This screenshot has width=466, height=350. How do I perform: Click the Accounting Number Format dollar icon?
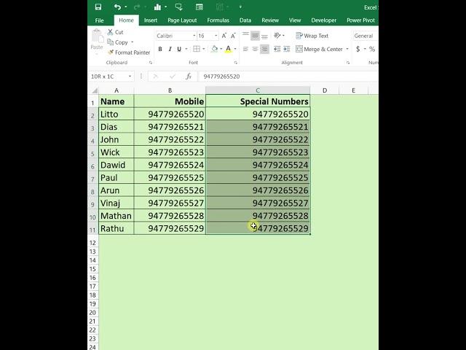click(x=358, y=49)
